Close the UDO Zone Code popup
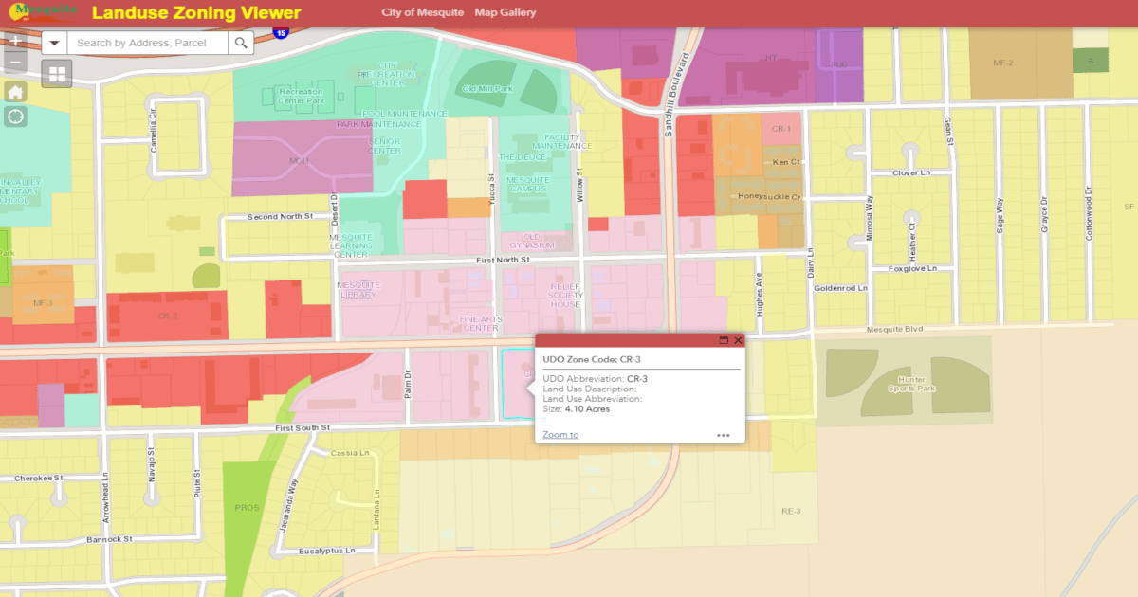 click(737, 341)
